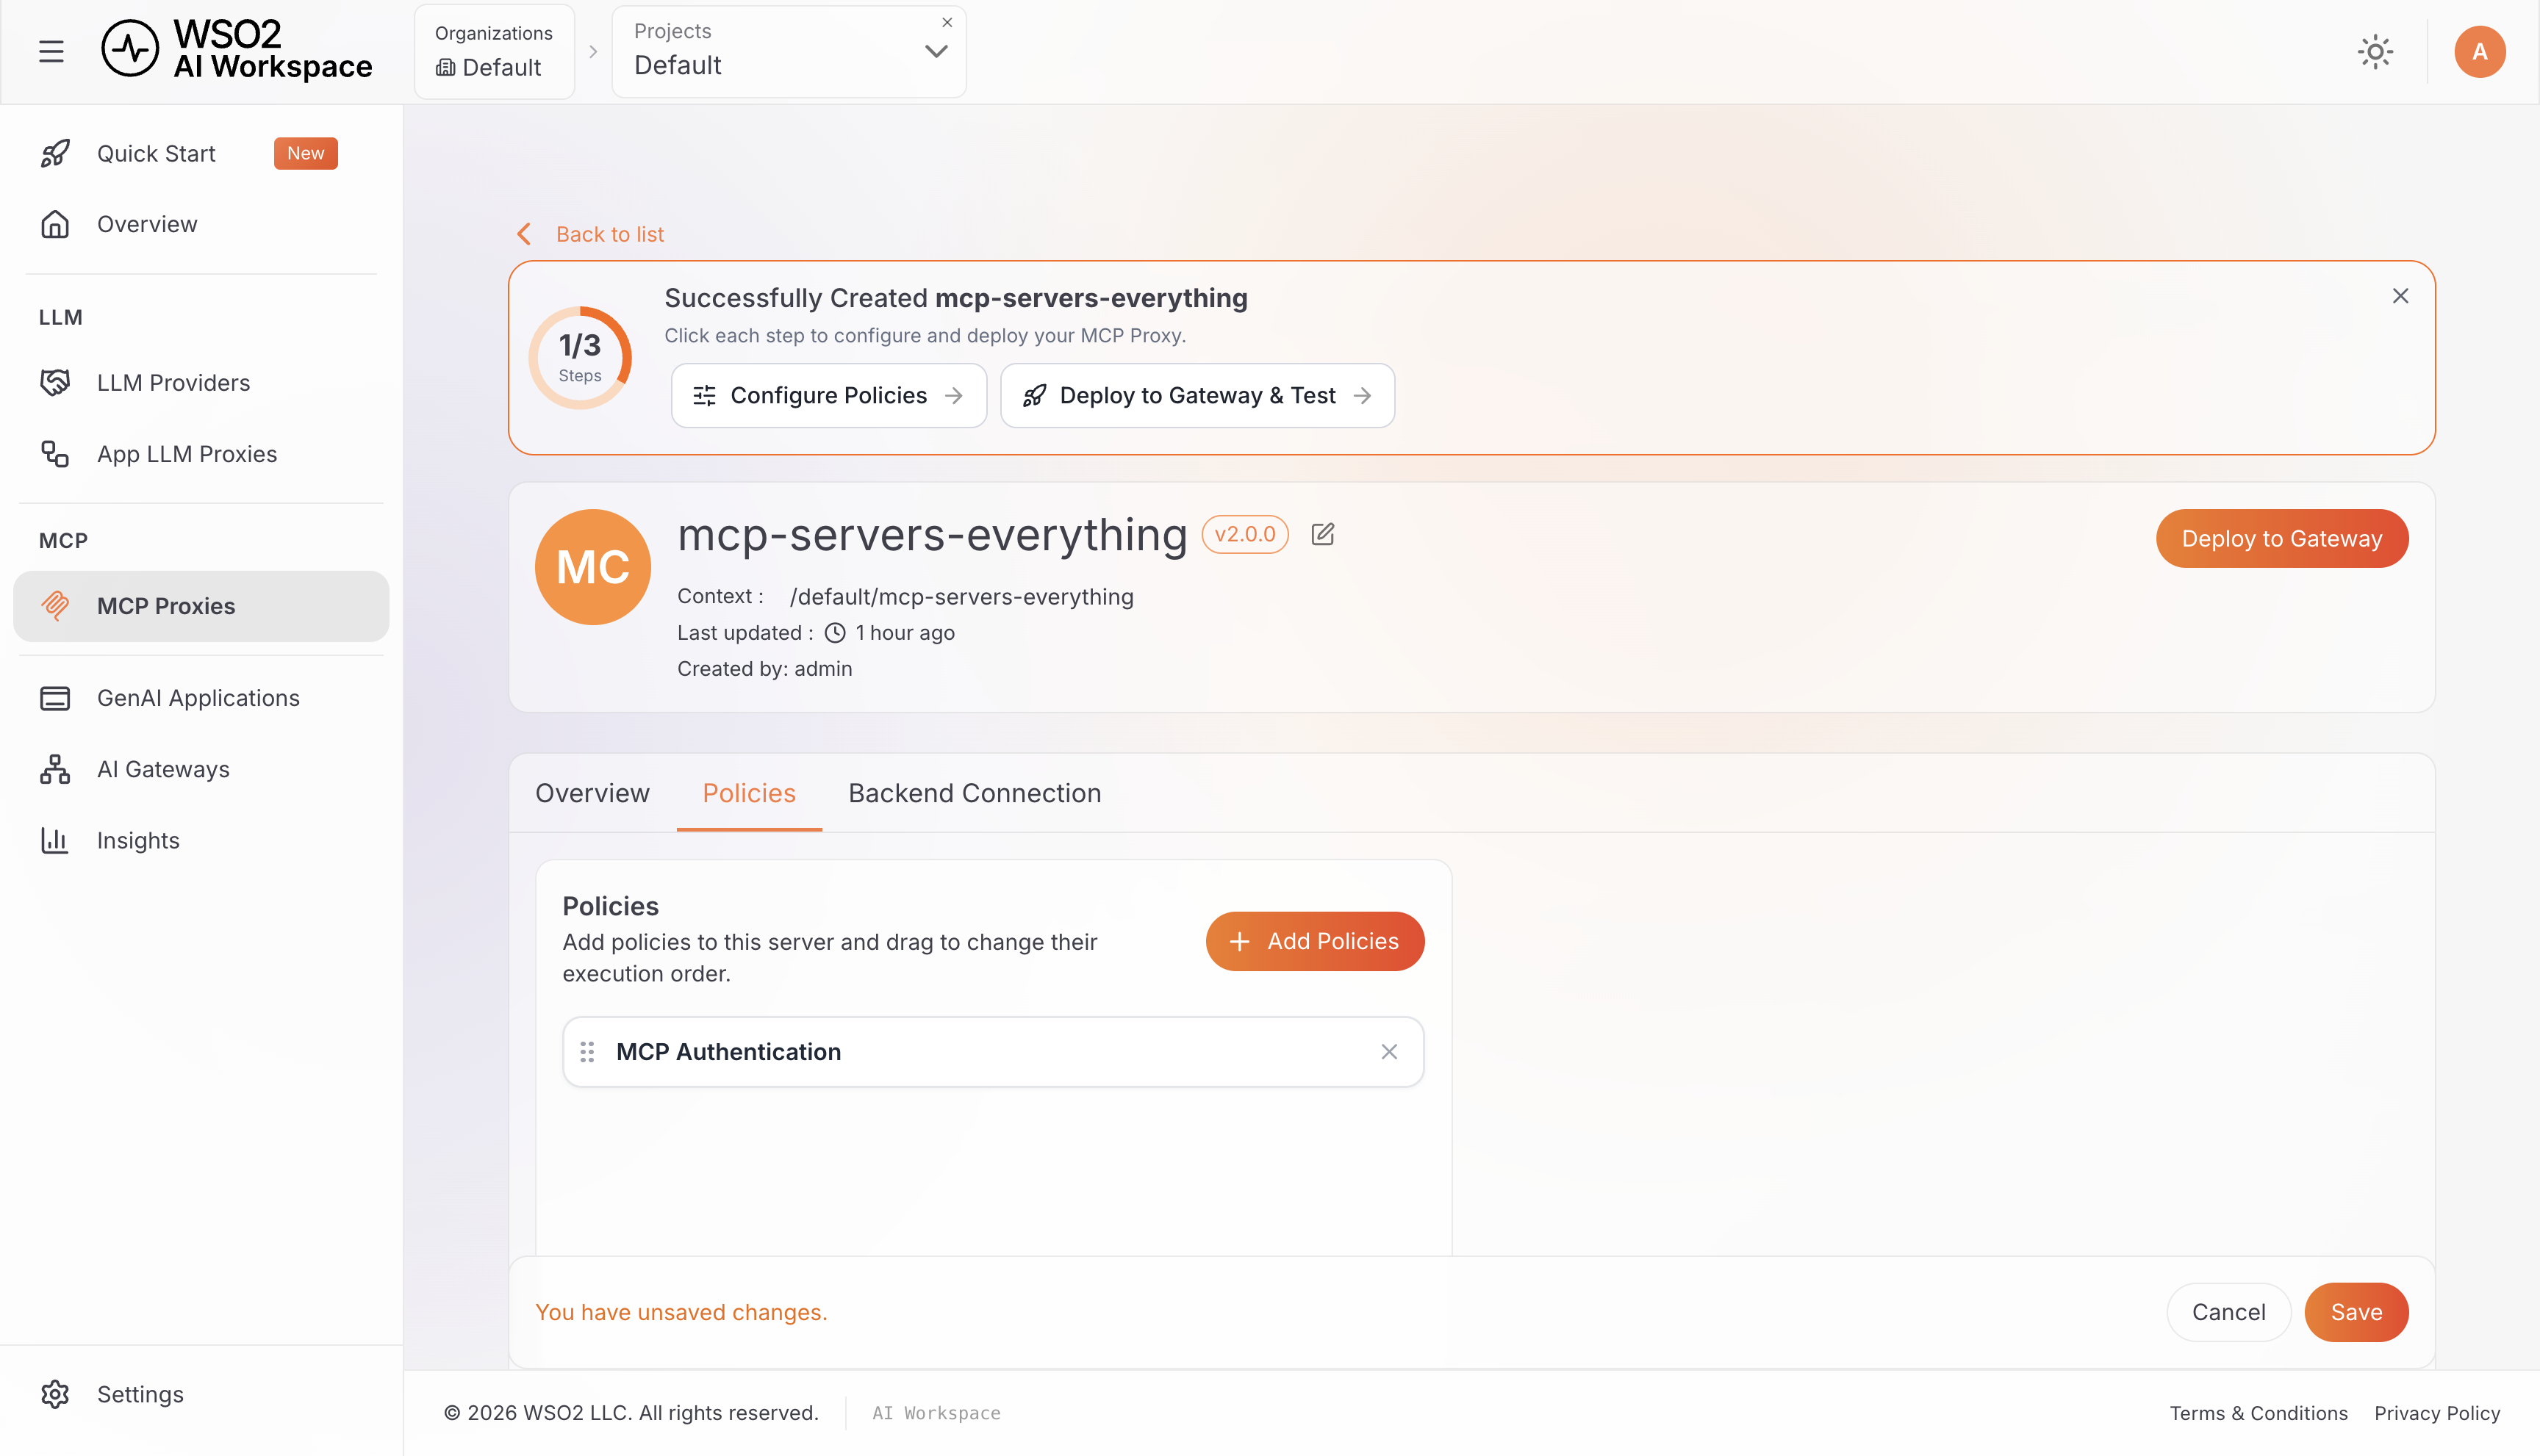Image resolution: width=2540 pixels, height=1456 pixels.
Task: Open AI Gateways page
Action: pyautogui.click(x=201, y=769)
